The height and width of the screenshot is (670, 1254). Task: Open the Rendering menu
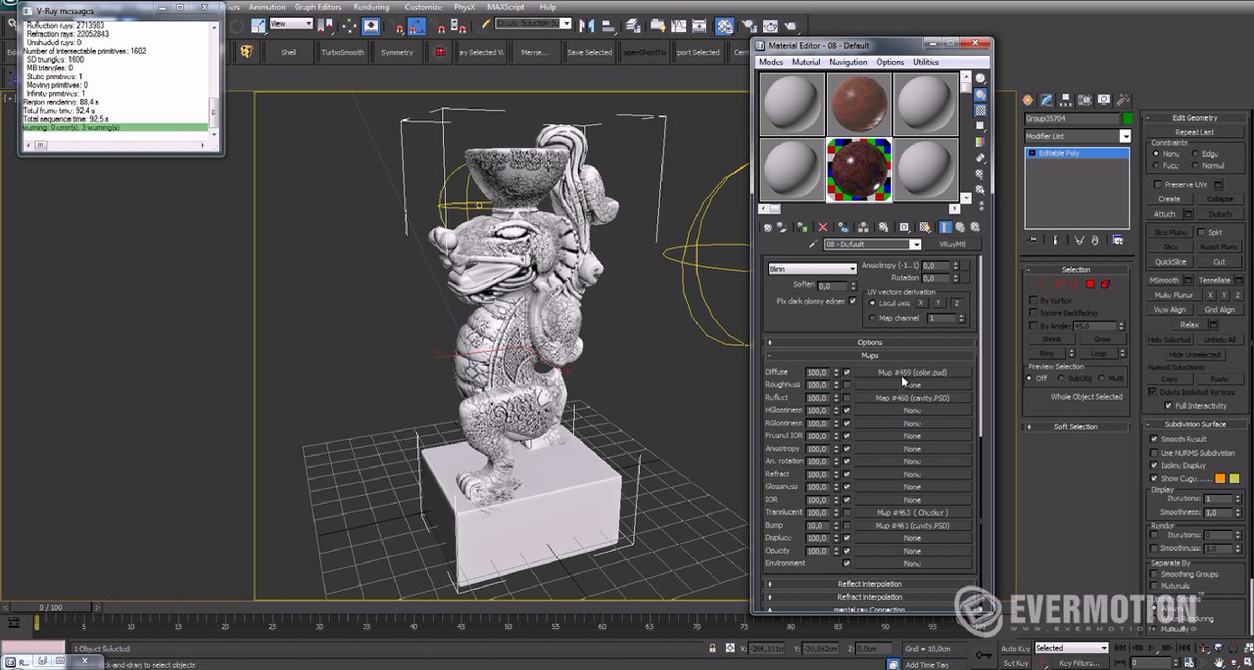click(371, 7)
